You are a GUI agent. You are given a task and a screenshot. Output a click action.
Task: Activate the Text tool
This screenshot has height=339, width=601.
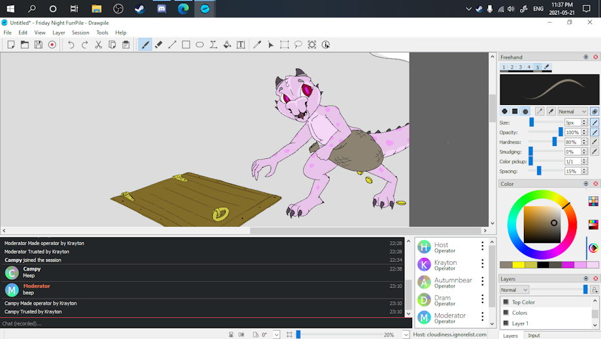click(x=240, y=45)
